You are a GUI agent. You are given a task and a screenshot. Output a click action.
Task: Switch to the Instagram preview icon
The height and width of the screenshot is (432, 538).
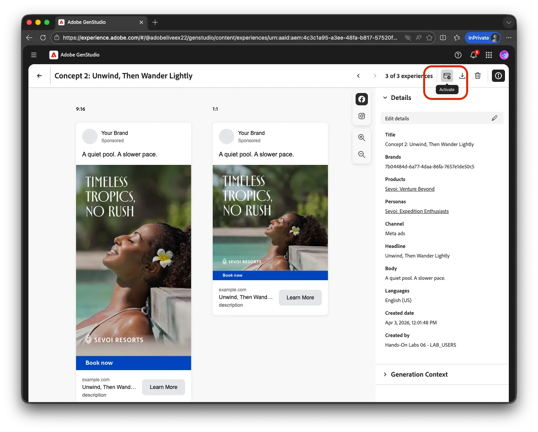point(362,116)
